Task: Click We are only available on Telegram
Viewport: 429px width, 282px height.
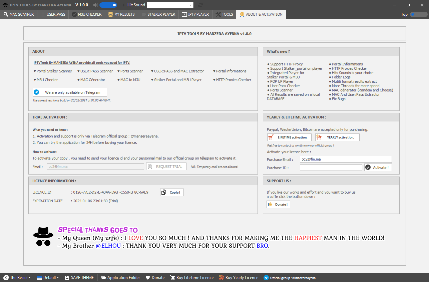Action: point(70,92)
